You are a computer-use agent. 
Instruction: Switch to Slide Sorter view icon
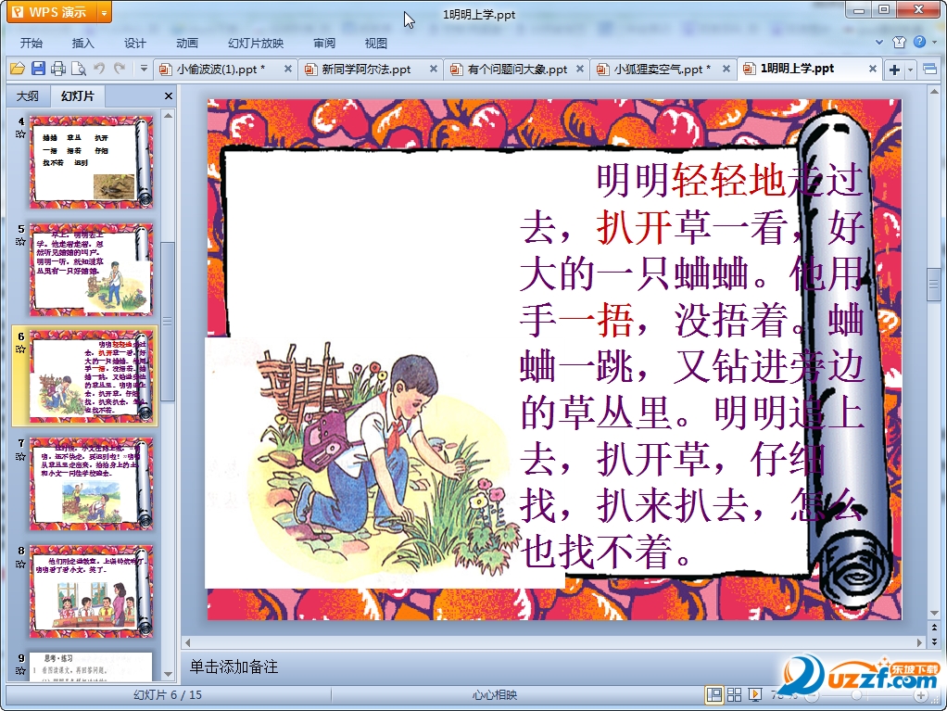pos(735,695)
